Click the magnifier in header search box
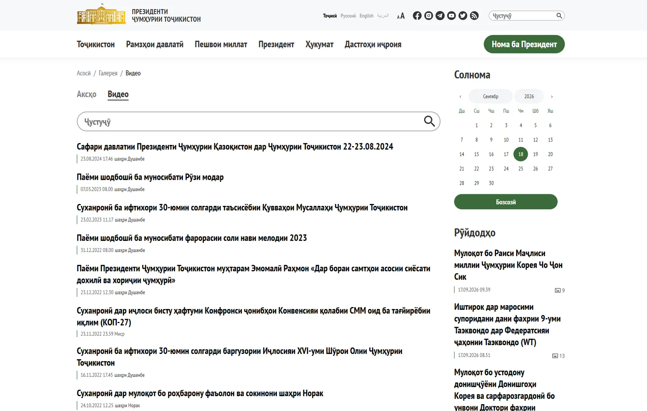647x411 pixels. (559, 16)
